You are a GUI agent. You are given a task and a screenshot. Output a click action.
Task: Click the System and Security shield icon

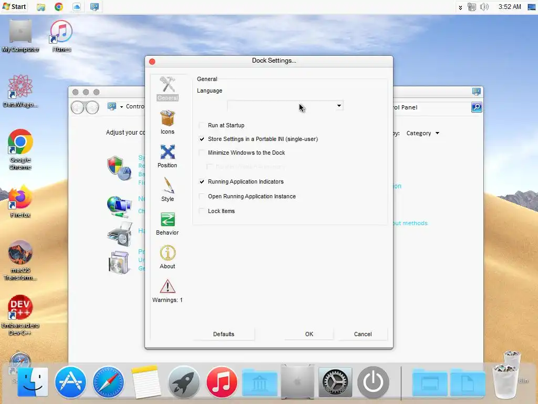(119, 168)
